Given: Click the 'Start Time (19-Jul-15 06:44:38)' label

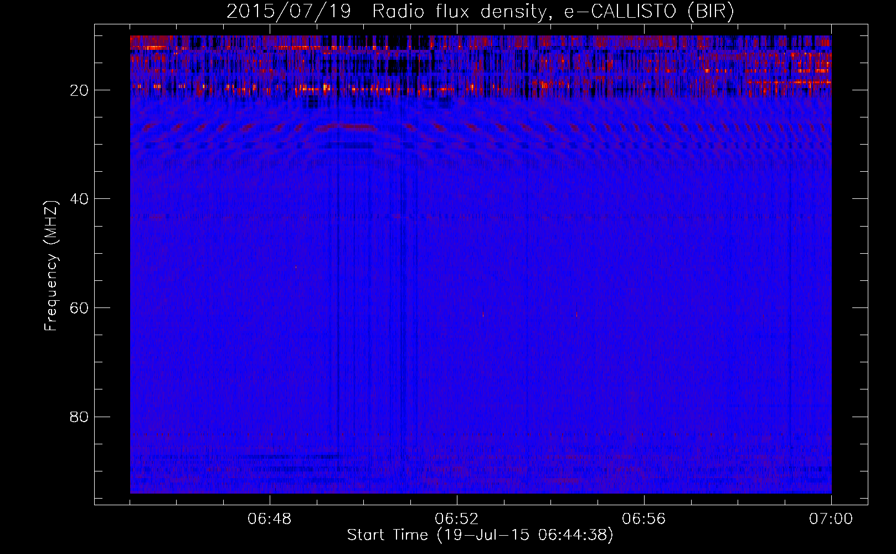Looking at the screenshot, I should (x=480, y=535).
